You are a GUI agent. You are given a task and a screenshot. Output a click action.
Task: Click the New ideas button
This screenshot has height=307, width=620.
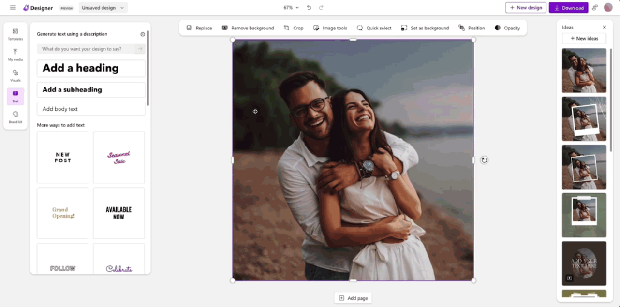584,39
